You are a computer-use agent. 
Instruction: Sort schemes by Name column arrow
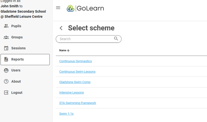[68, 51]
